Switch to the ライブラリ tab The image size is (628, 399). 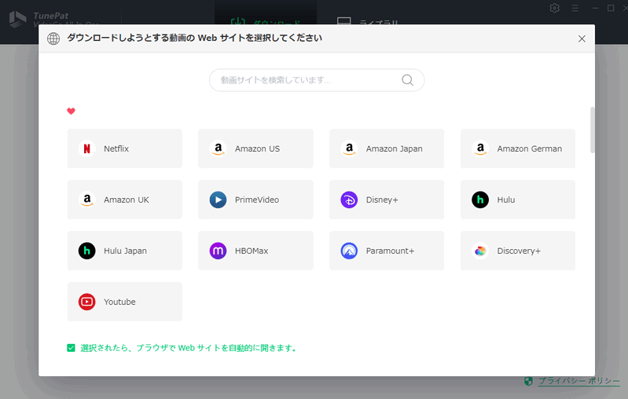[x=367, y=20]
